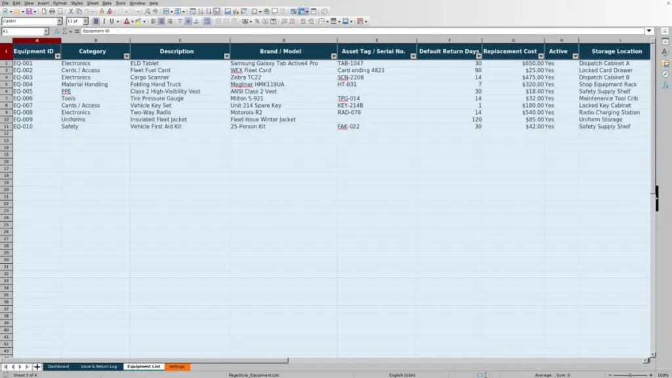
Task: Click Format as Percent icon
Action: (257, 22)
